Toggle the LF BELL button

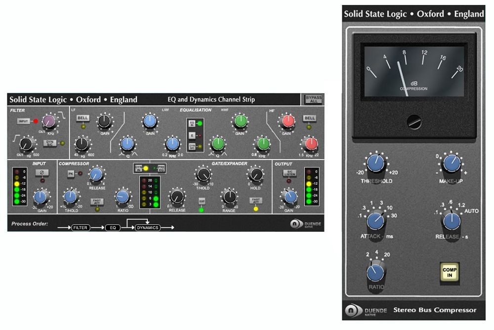pos(83,118)
